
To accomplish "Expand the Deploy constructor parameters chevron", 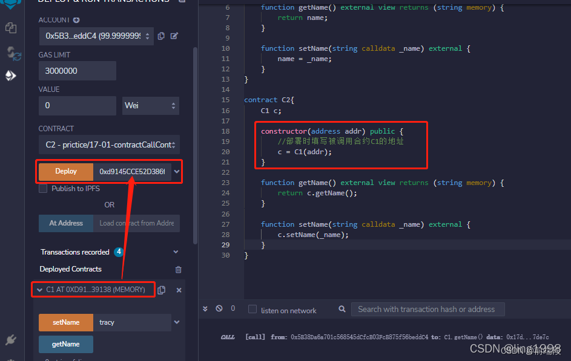I will (177, 171).
